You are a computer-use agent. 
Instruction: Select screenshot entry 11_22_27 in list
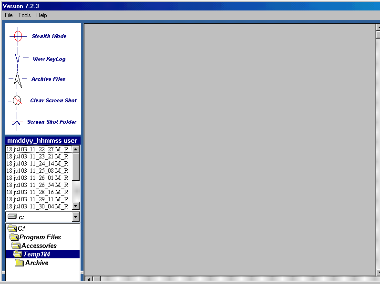click(37, 149)
